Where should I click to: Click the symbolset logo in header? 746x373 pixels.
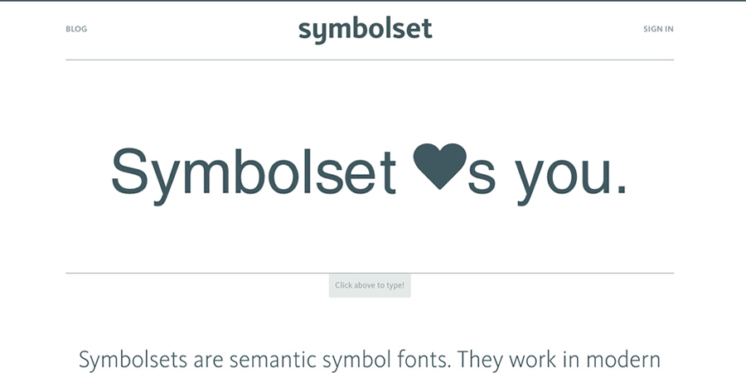[365, 30]
